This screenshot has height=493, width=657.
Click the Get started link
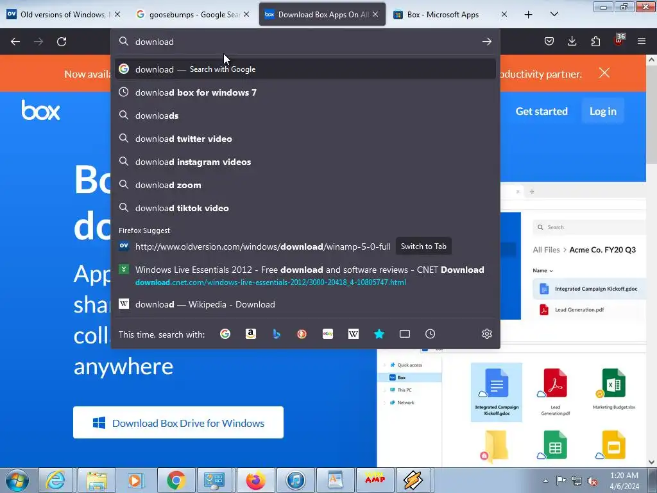click(x=542, y=111)
